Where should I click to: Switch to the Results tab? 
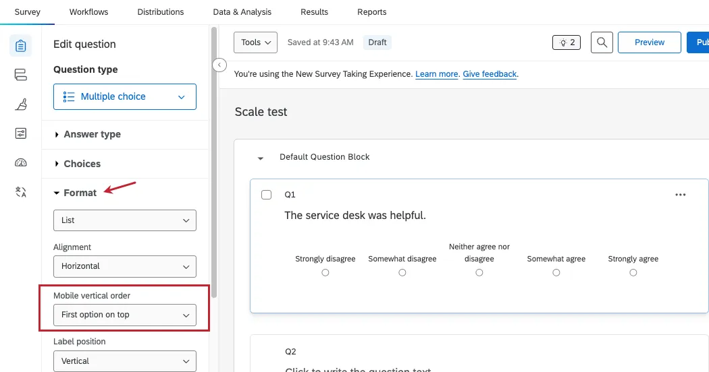[314, 12]
